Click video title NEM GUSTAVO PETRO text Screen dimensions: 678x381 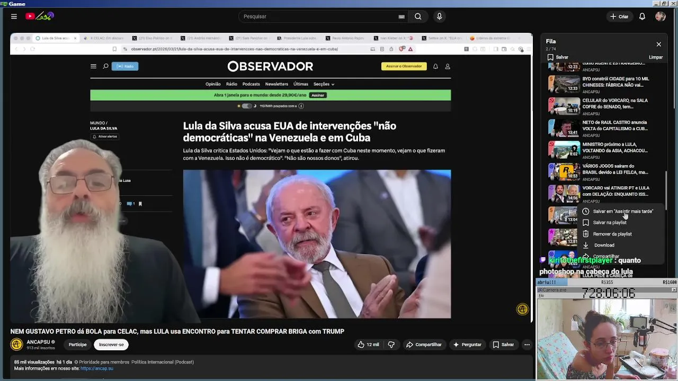point(177,331)
